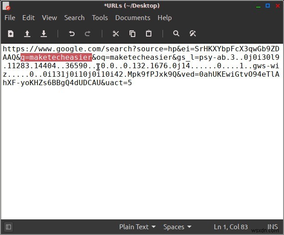This screenshot has height=235, width=284.
Task: Click the uact=5 text at end
Action: coord(119,83)
